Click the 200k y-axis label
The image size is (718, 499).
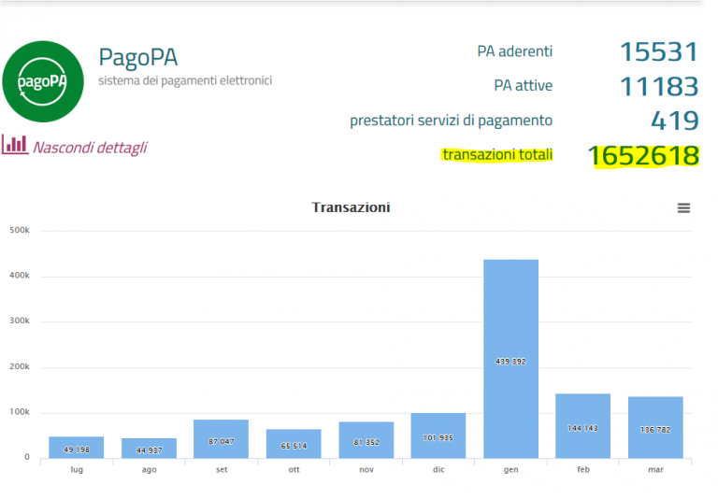(x=20, y=366)
